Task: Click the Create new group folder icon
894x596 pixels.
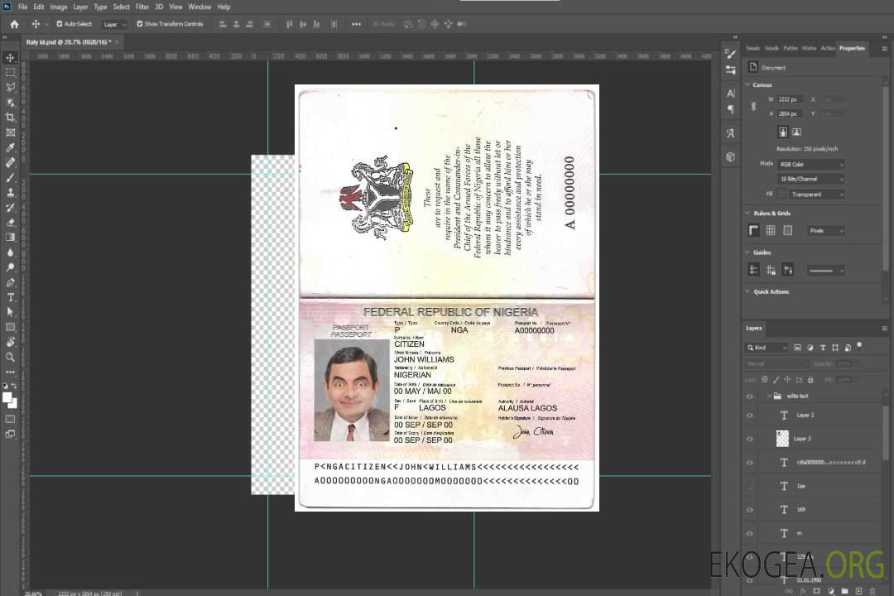Action: tap(844, 591)
